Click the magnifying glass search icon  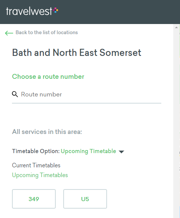click(15, 94)
